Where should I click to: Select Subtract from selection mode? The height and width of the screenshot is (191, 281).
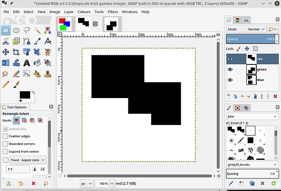(x=32, y=120)
